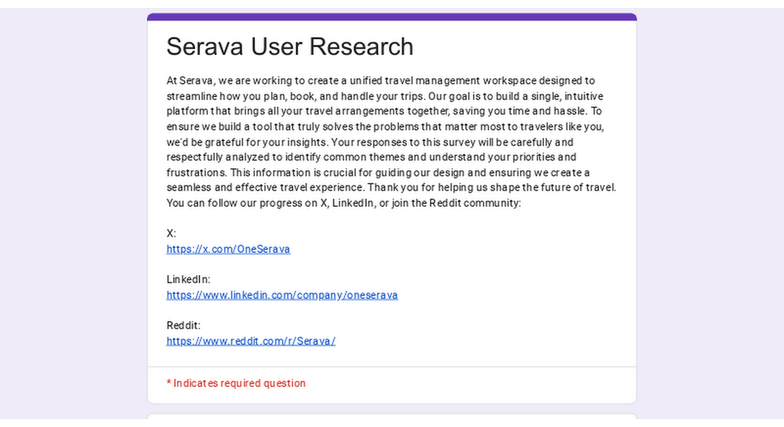
Task: Open the https://x.com/OneSerava link
Action: (228, 248)
